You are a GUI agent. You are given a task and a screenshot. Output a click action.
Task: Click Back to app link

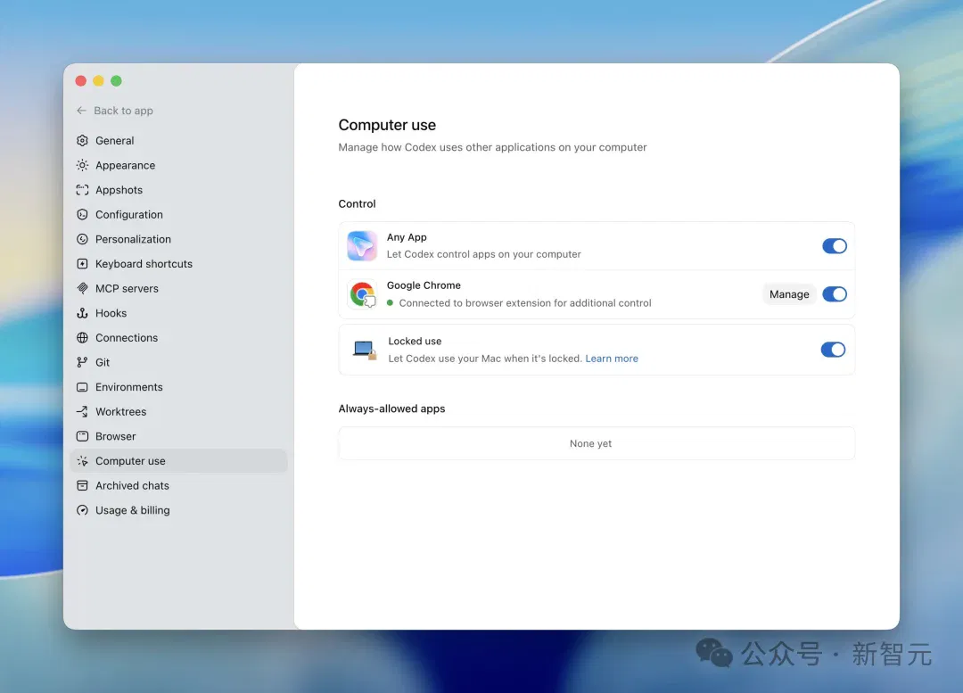click(x=115, y=111)
